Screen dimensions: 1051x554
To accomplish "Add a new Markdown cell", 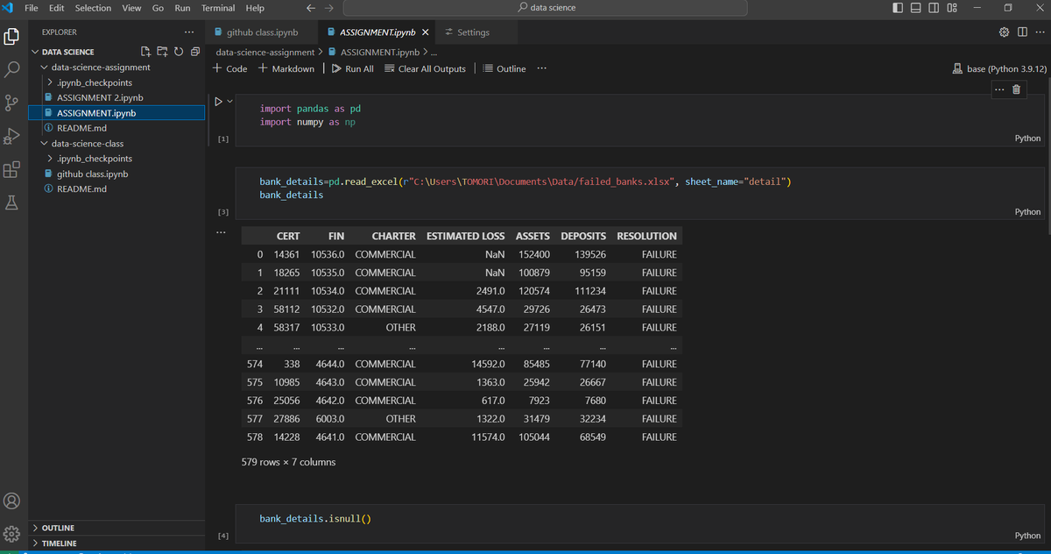I will click(286, 68).
